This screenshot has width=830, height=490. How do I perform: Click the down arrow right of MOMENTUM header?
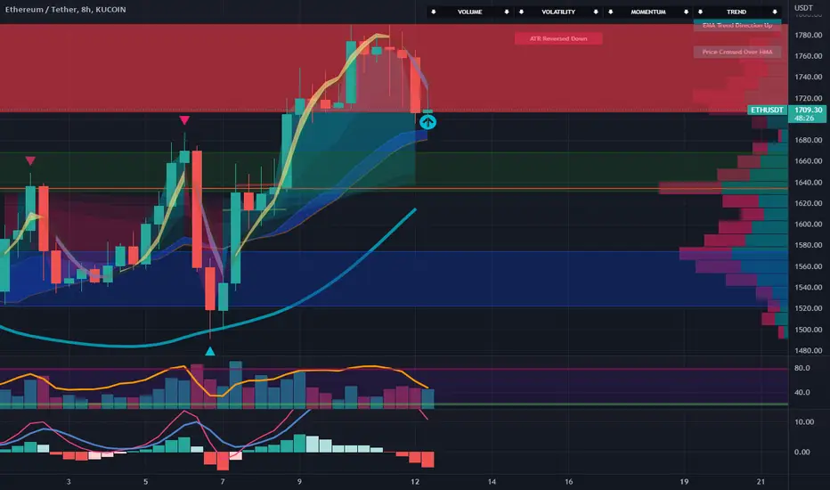[686, 12]
